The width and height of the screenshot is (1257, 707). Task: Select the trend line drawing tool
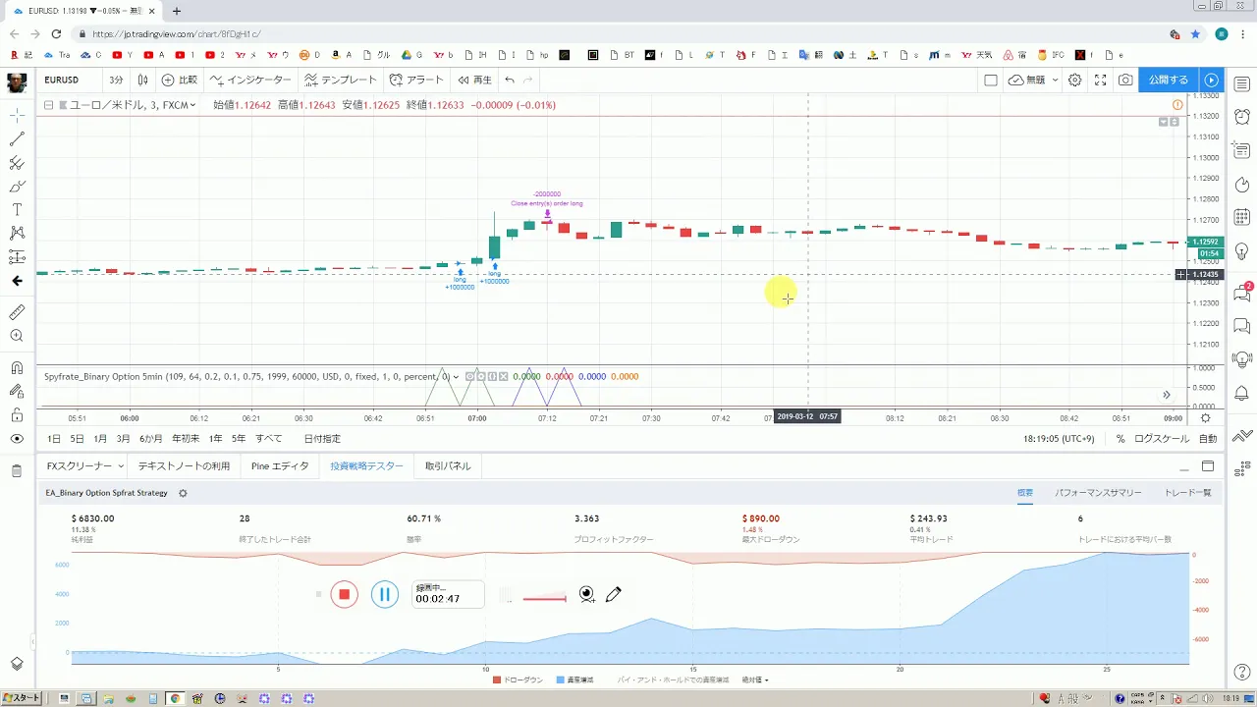tap(17, 139)
